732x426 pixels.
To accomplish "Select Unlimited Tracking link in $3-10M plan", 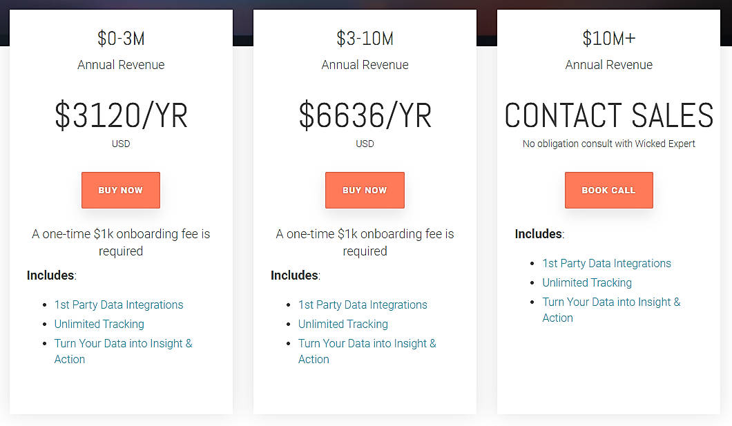I will tap(343, 324).
